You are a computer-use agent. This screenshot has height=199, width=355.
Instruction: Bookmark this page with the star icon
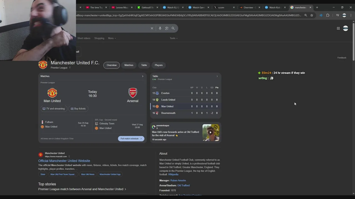(312, 15)
